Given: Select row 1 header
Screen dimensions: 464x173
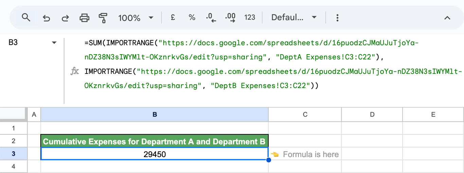Looking at the screenshot, I should tap(14, 128).
